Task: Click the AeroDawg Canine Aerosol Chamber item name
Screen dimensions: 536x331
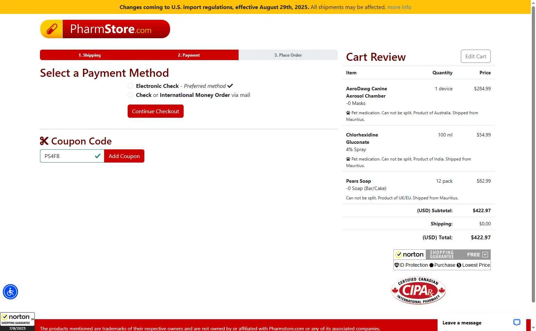Action: click(367, 92)
